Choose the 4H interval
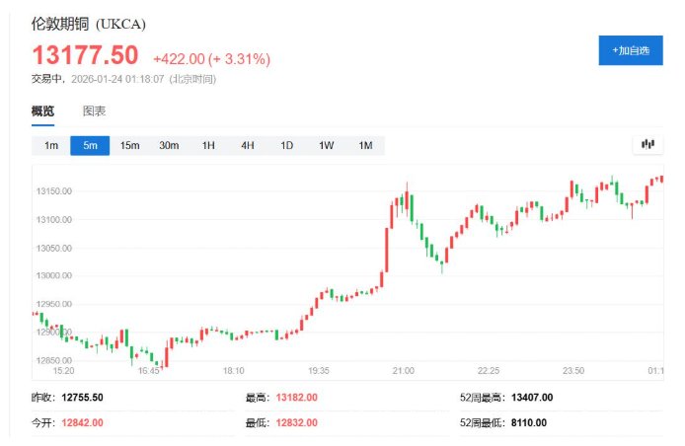This screenshot has height=446, width=685. (247, 146)
